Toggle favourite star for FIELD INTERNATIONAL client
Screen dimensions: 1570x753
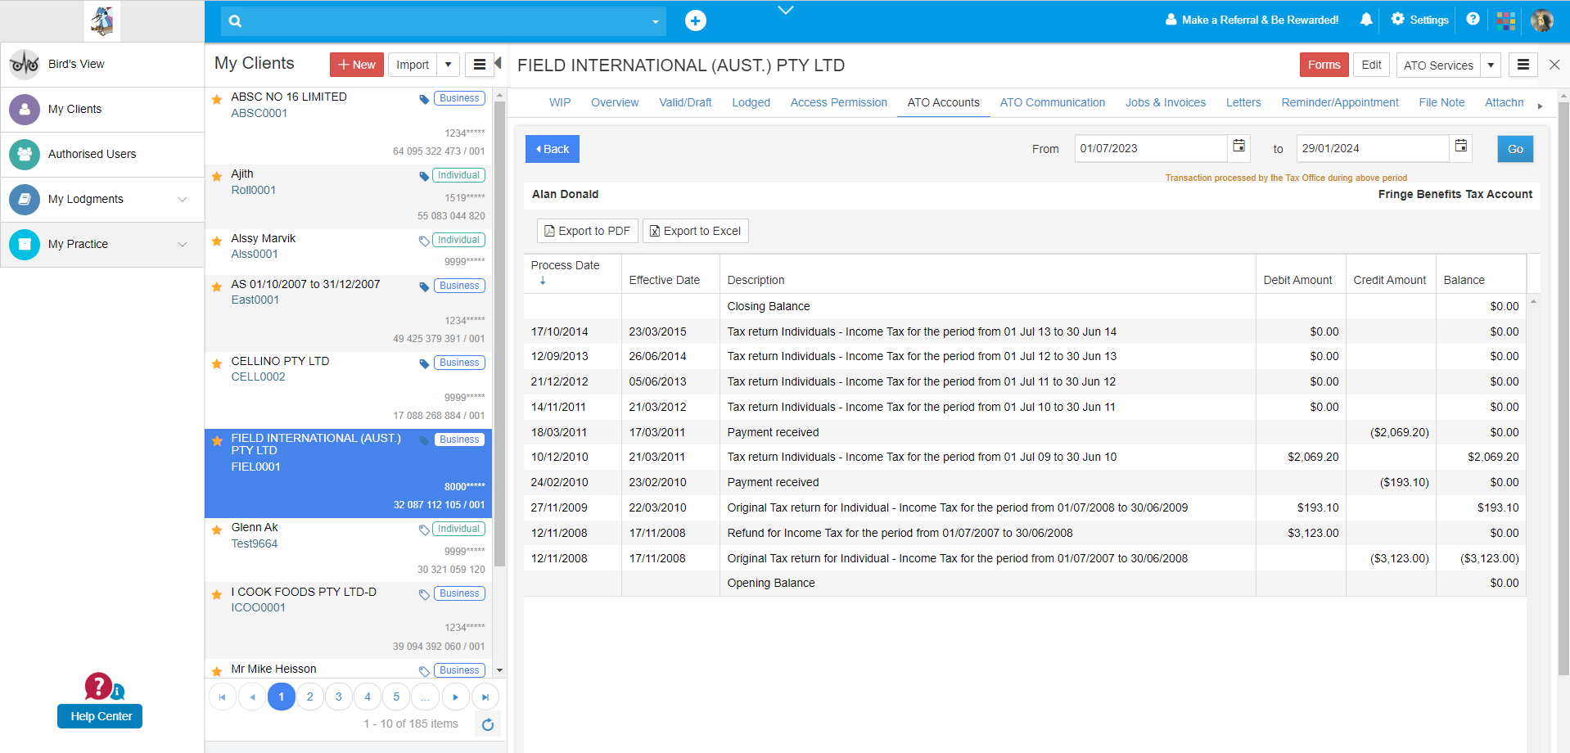click(217, 440)
